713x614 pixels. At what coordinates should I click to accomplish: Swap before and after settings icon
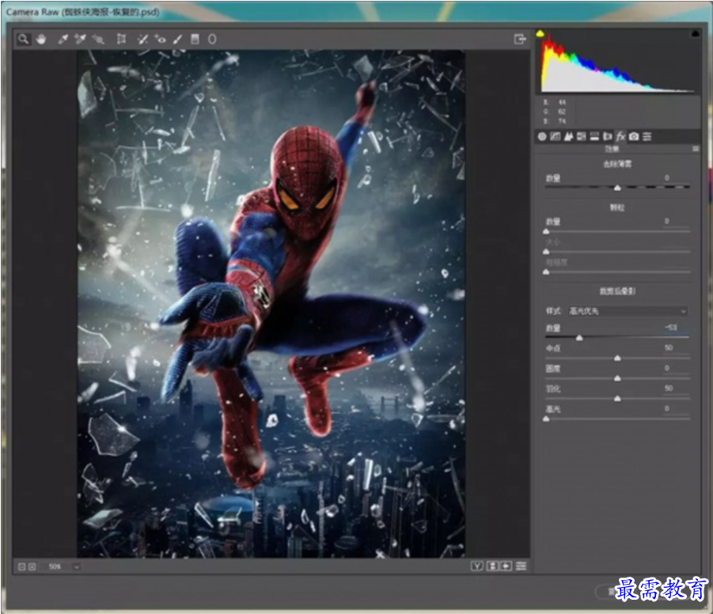[x=492, y=567]
